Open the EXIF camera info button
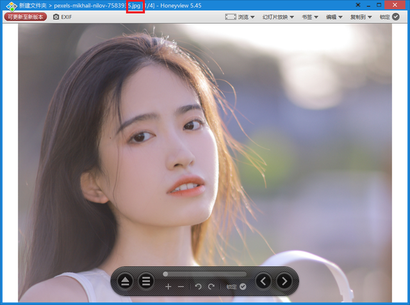Image resolution: width=410 pixels, height=305 pixels. 63,17
